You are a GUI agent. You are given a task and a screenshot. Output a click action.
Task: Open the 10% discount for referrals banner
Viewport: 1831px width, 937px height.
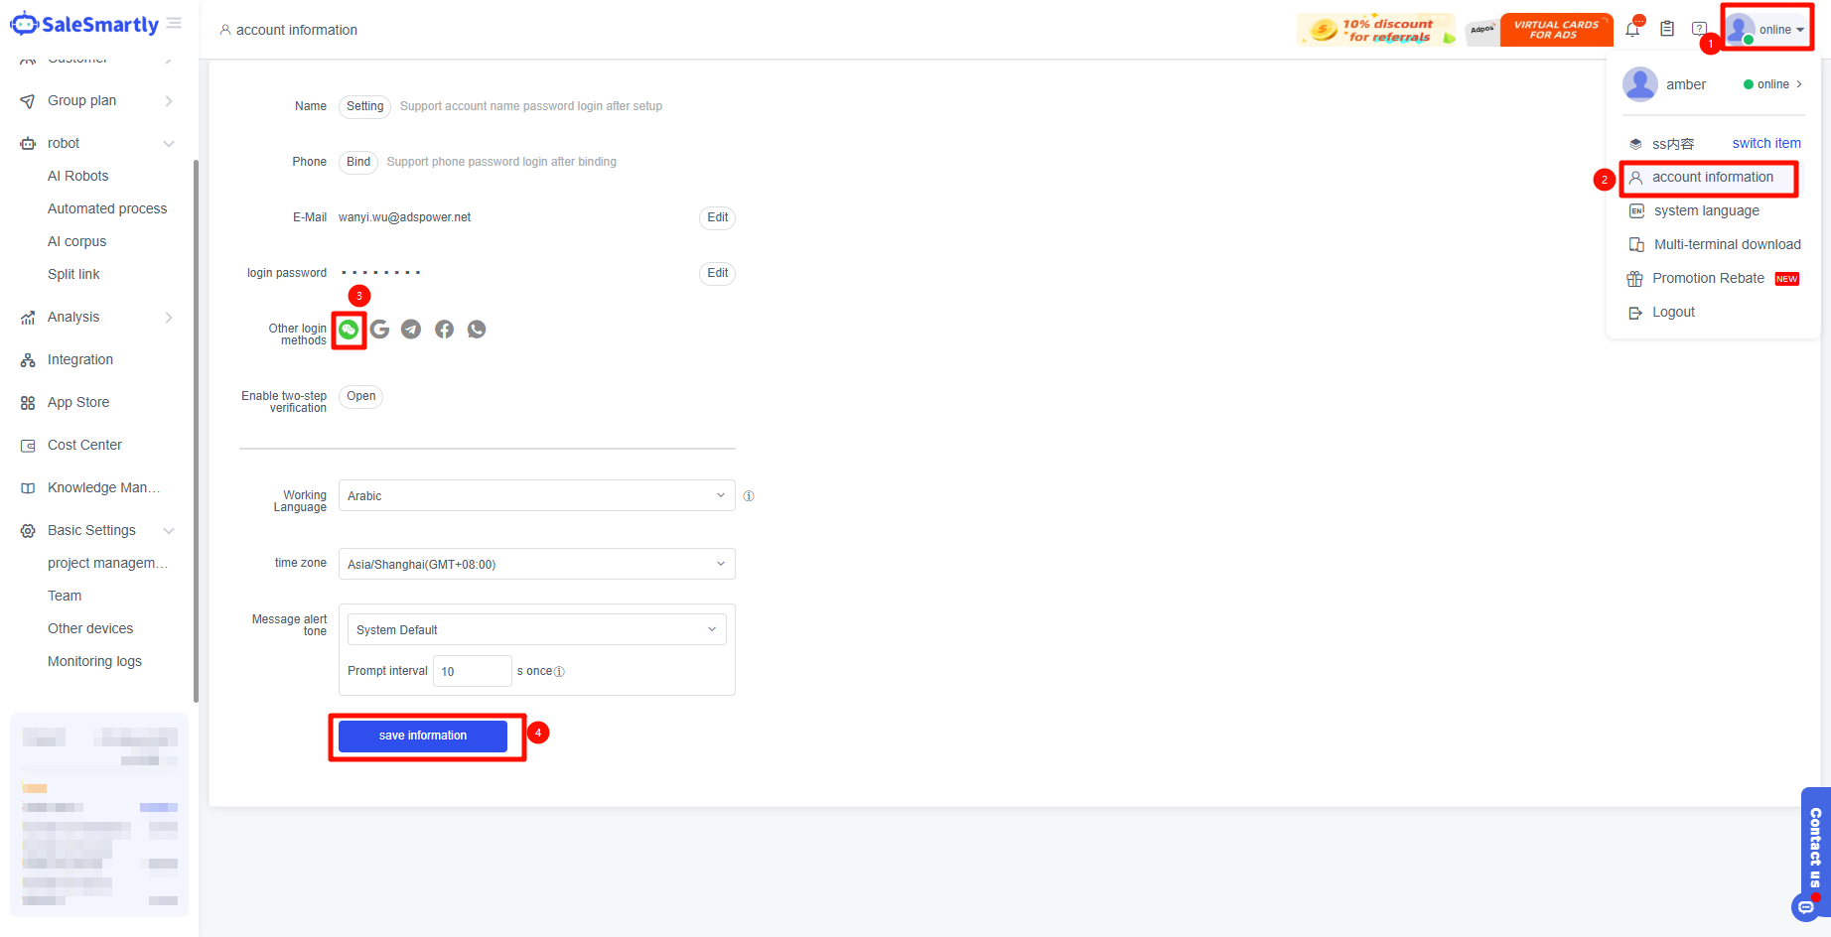[x=1376, y=30]
